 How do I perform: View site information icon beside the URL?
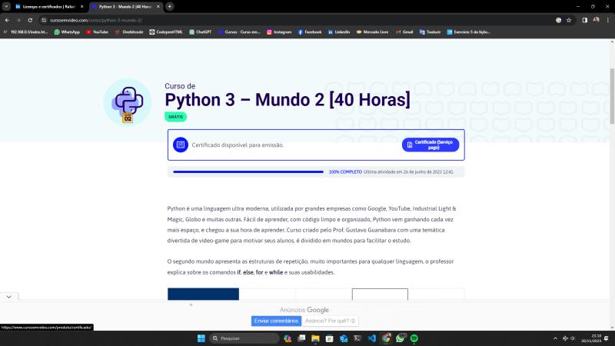[x=44, y=20]
